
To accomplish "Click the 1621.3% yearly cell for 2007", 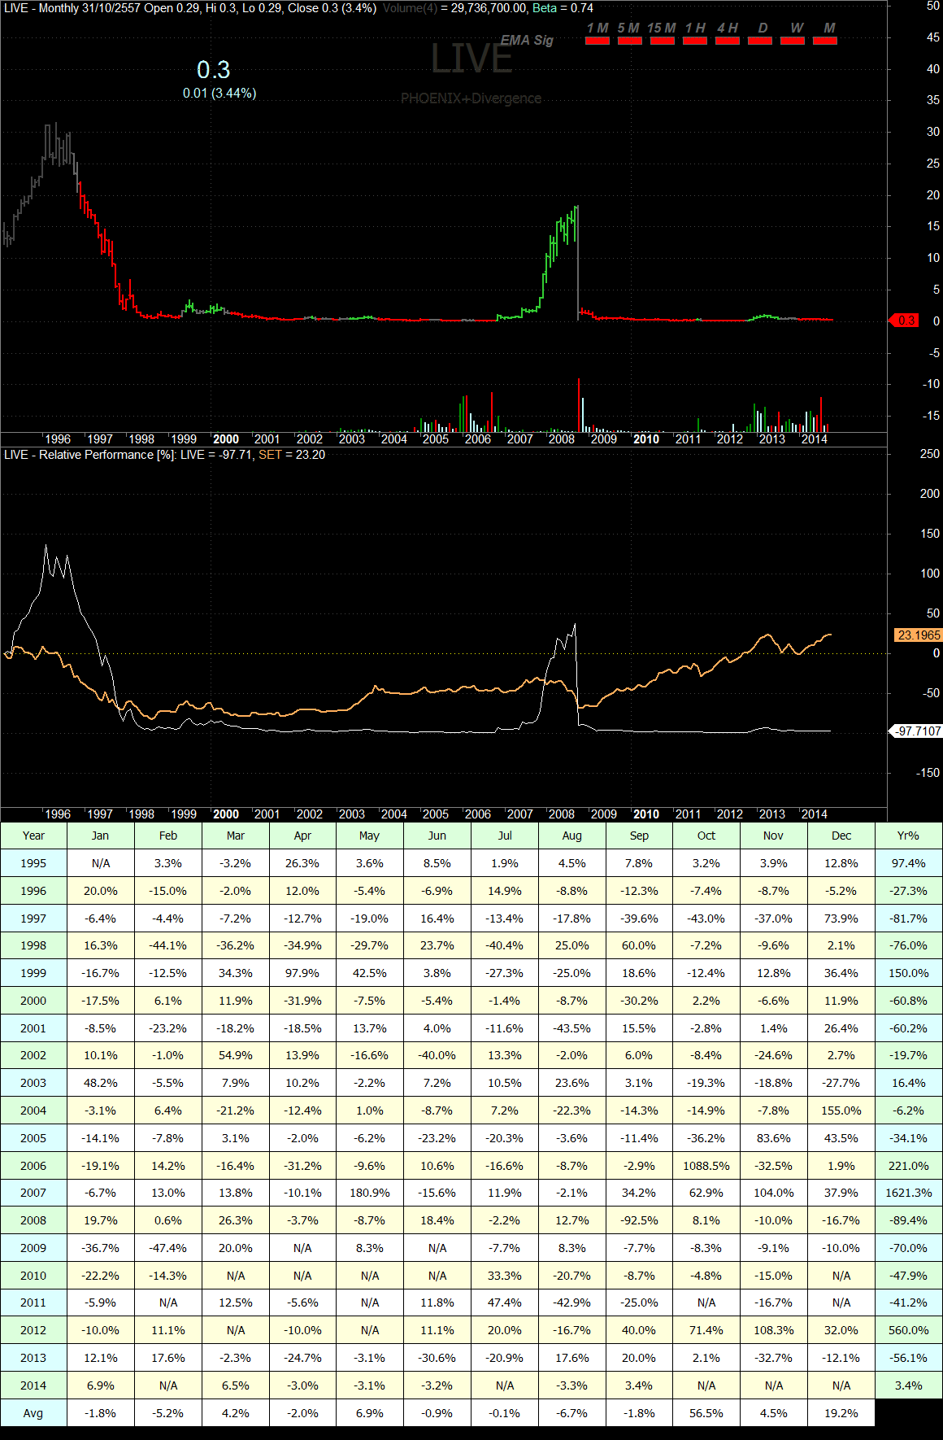I will (x=908, y=1193).
